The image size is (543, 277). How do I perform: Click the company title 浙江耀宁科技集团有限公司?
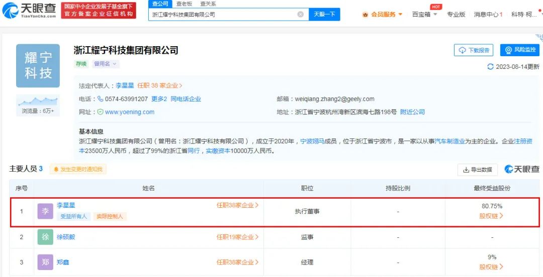coord(126,51)
